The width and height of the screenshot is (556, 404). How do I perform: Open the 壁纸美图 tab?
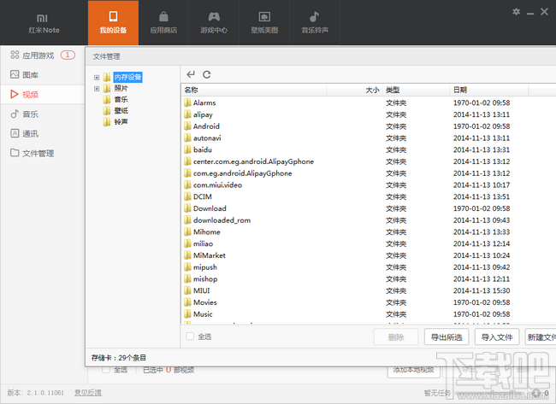[264, 23]
